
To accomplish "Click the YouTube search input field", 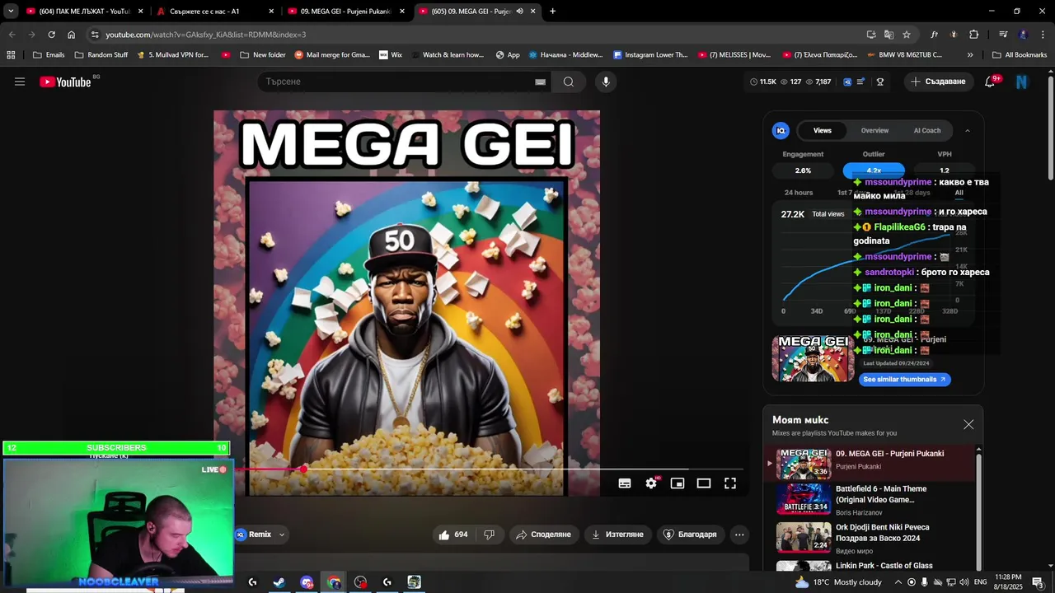I will [x=396, y=82].
